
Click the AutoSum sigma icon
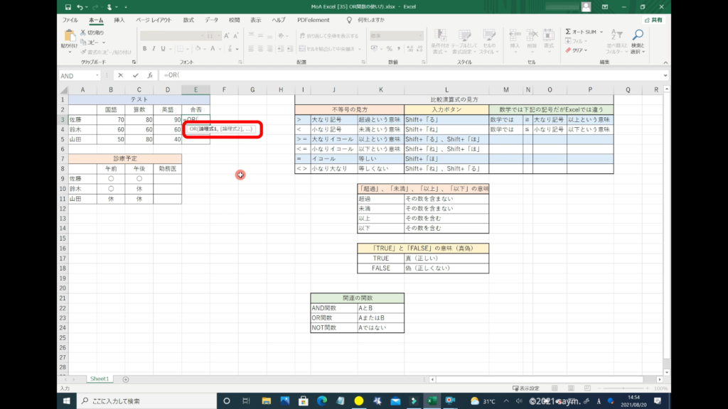[x=569, y=32]
